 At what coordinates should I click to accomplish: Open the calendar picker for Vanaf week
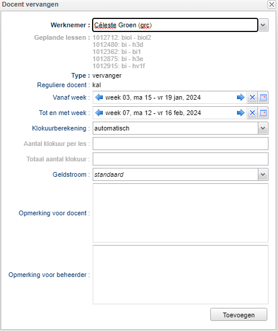(x=263, y=97)
